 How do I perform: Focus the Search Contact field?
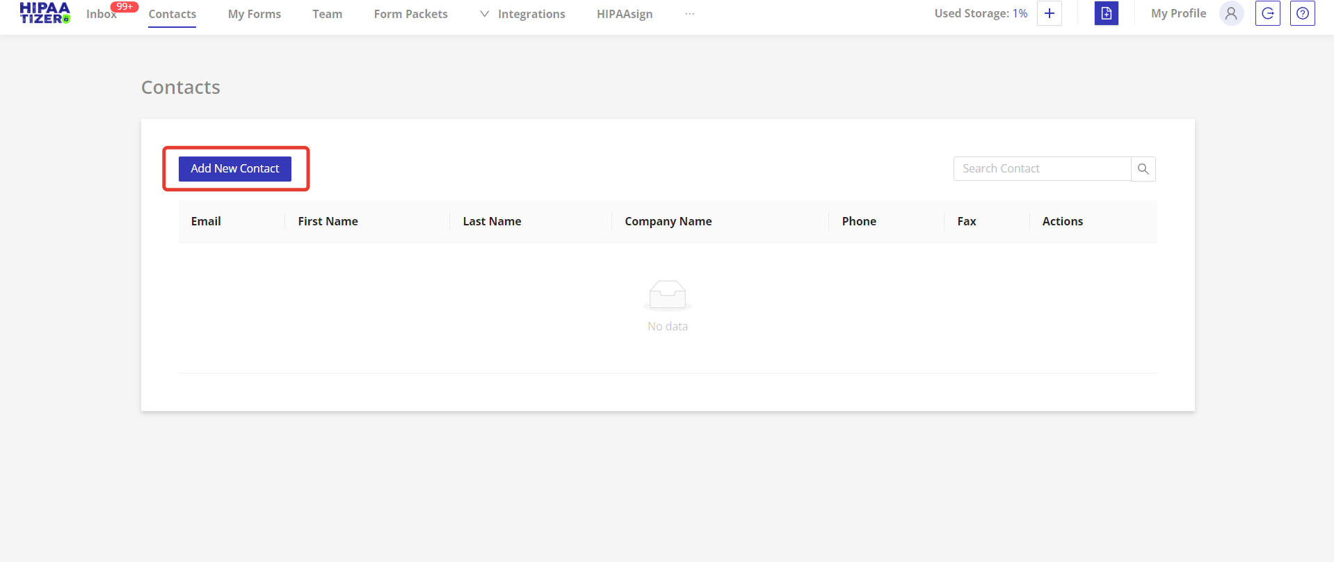click(1041, 169)
